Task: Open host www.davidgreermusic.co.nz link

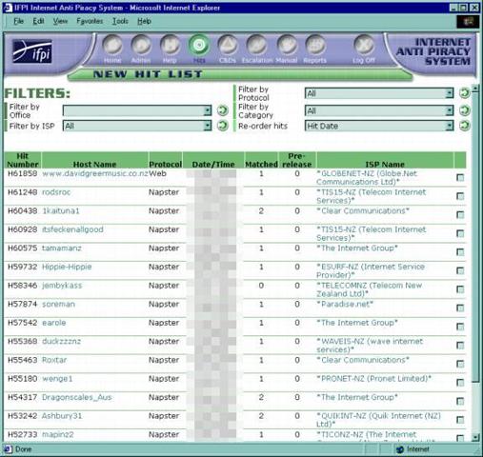Action: point(95,173)
